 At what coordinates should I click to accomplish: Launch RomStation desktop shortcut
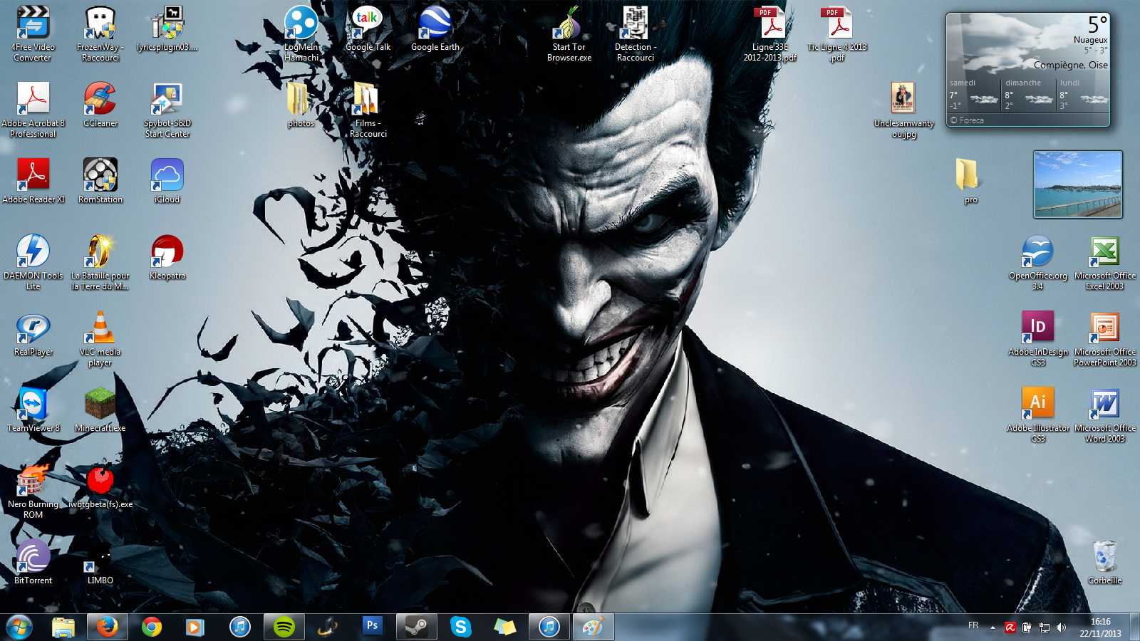[x=100, y=181]
